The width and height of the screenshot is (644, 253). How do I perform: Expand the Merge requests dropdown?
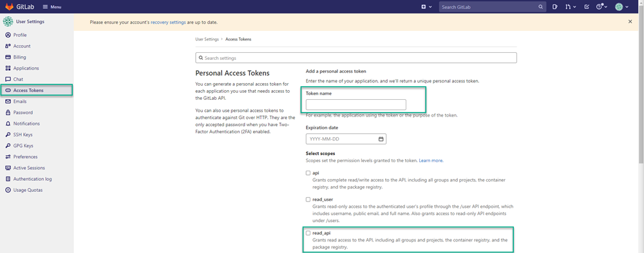point(571,6)
